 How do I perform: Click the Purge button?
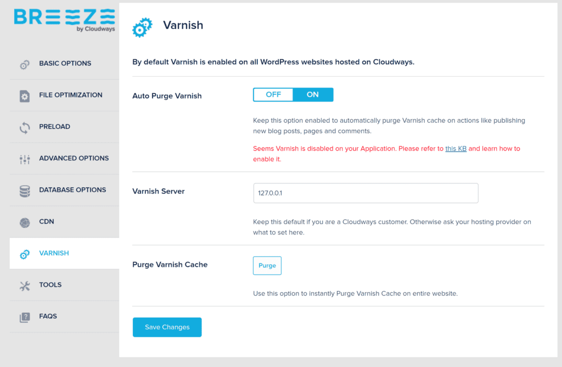point(267,266)
